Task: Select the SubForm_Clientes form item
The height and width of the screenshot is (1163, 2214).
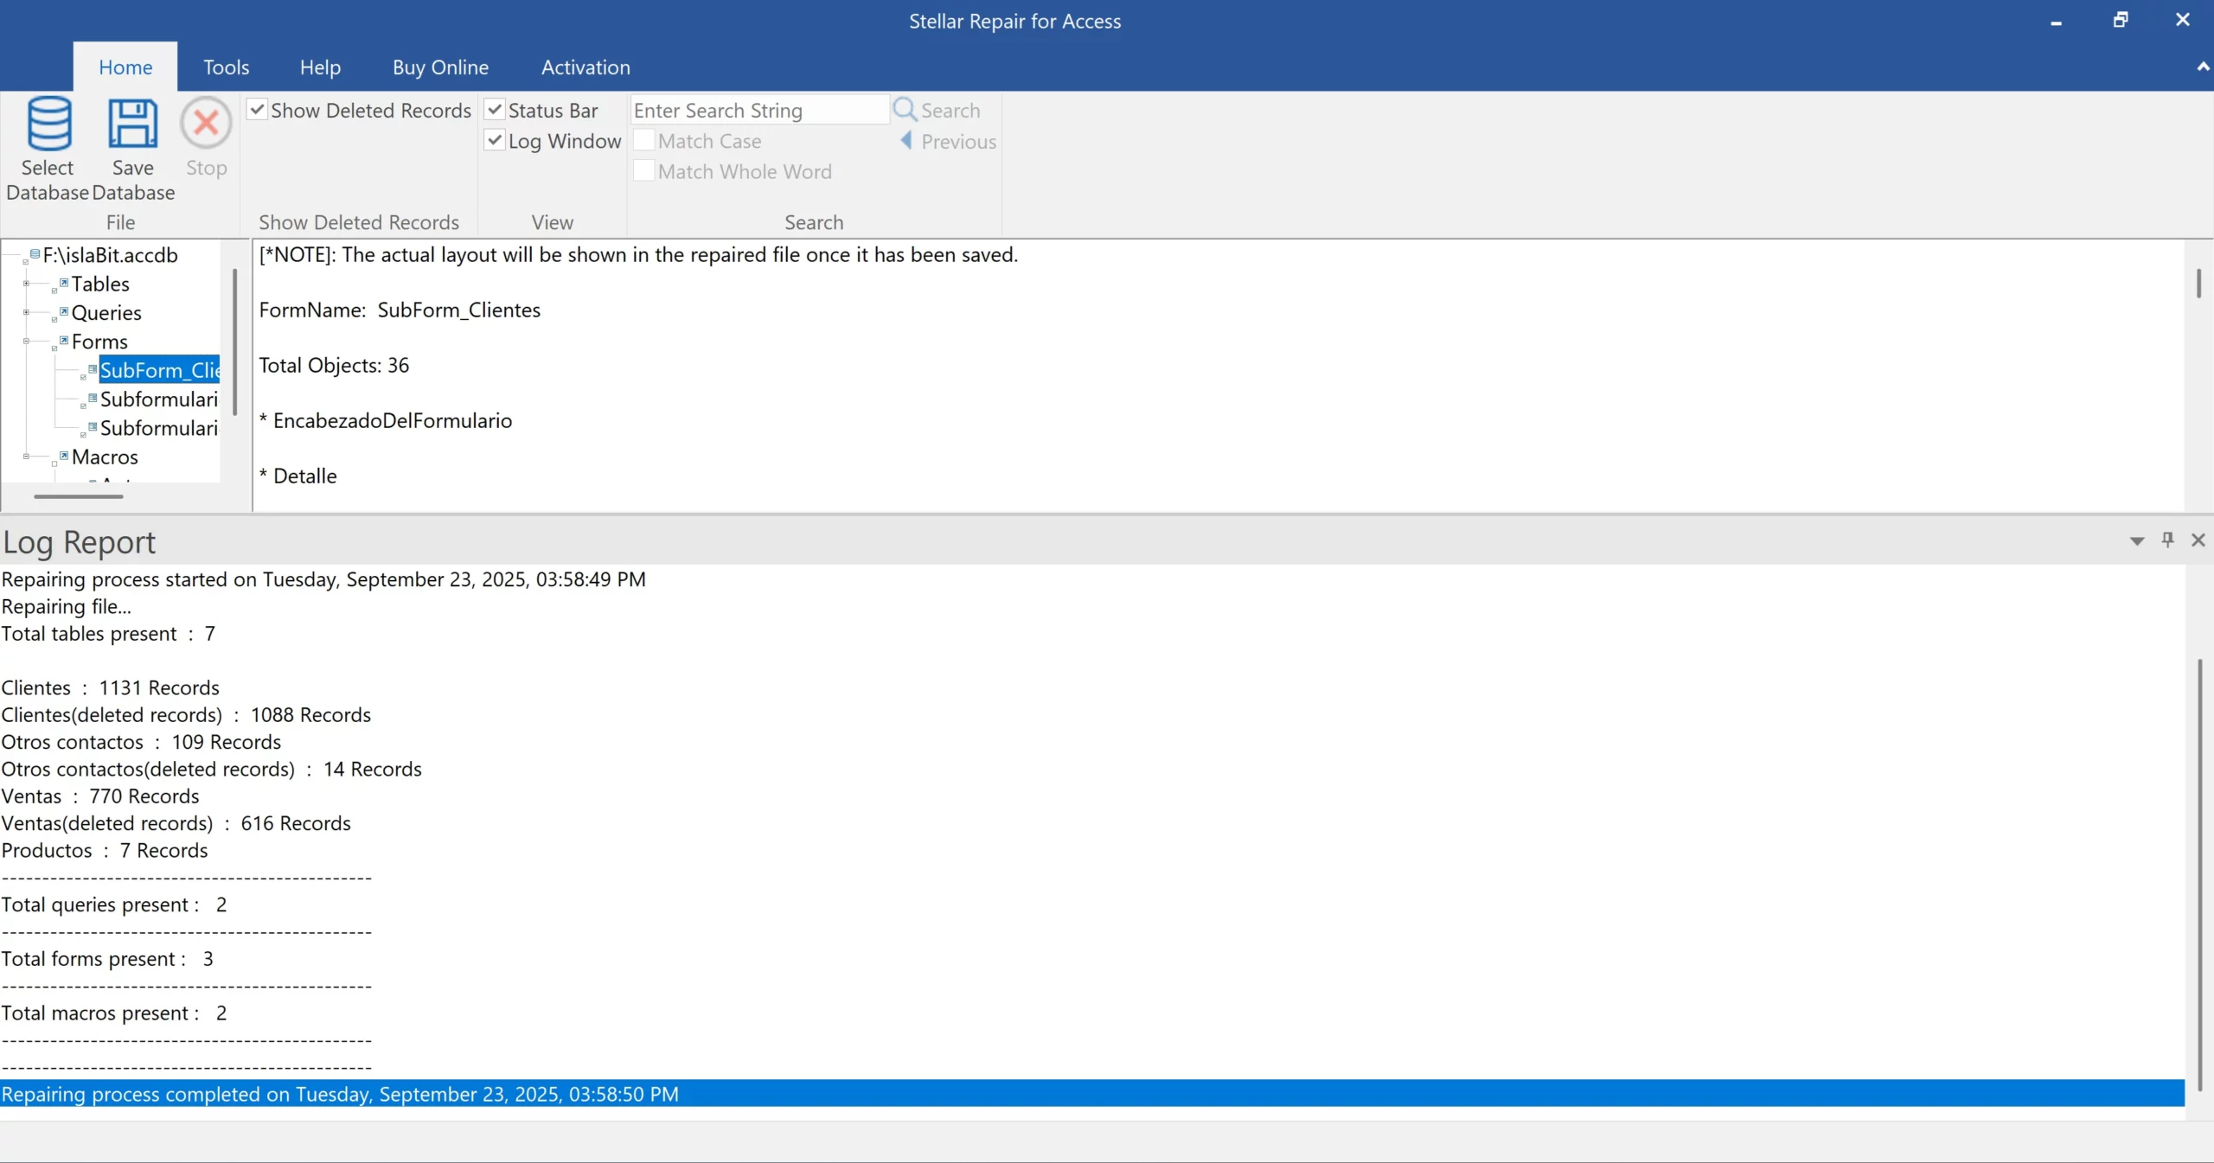Action: [159, 370]
